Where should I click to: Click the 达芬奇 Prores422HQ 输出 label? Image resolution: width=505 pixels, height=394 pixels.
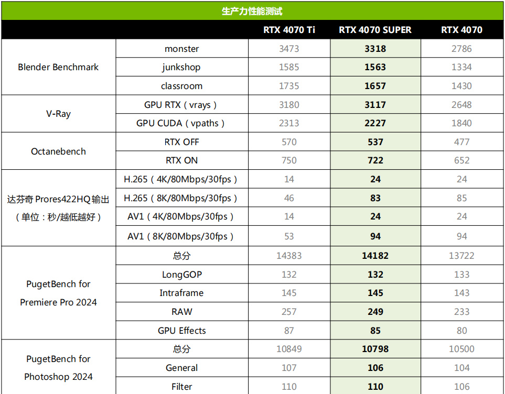[58, 199]
